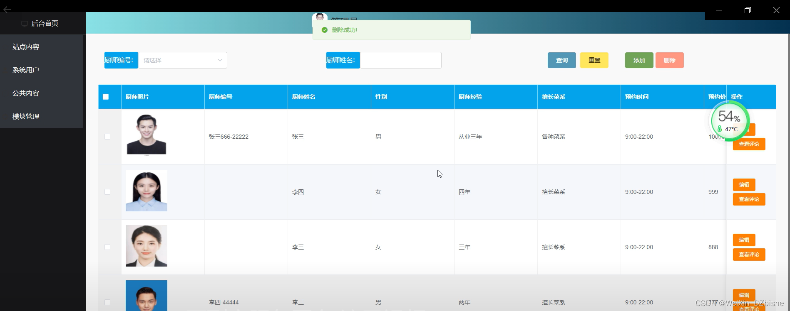Click the monitor icon beside 后台首页
790x311 pixels.
pos(25,24)
